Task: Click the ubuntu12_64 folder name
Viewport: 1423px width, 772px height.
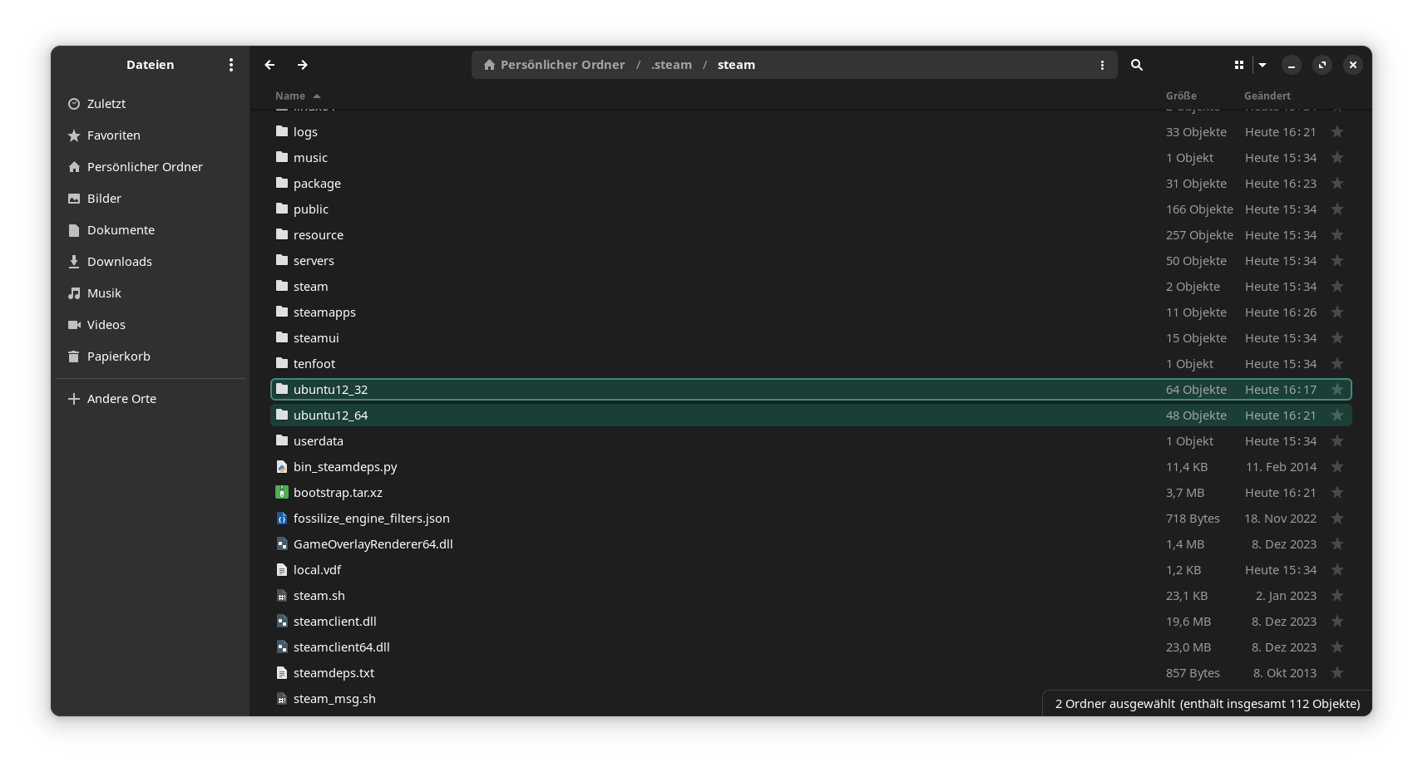Action: coord(330,416)
